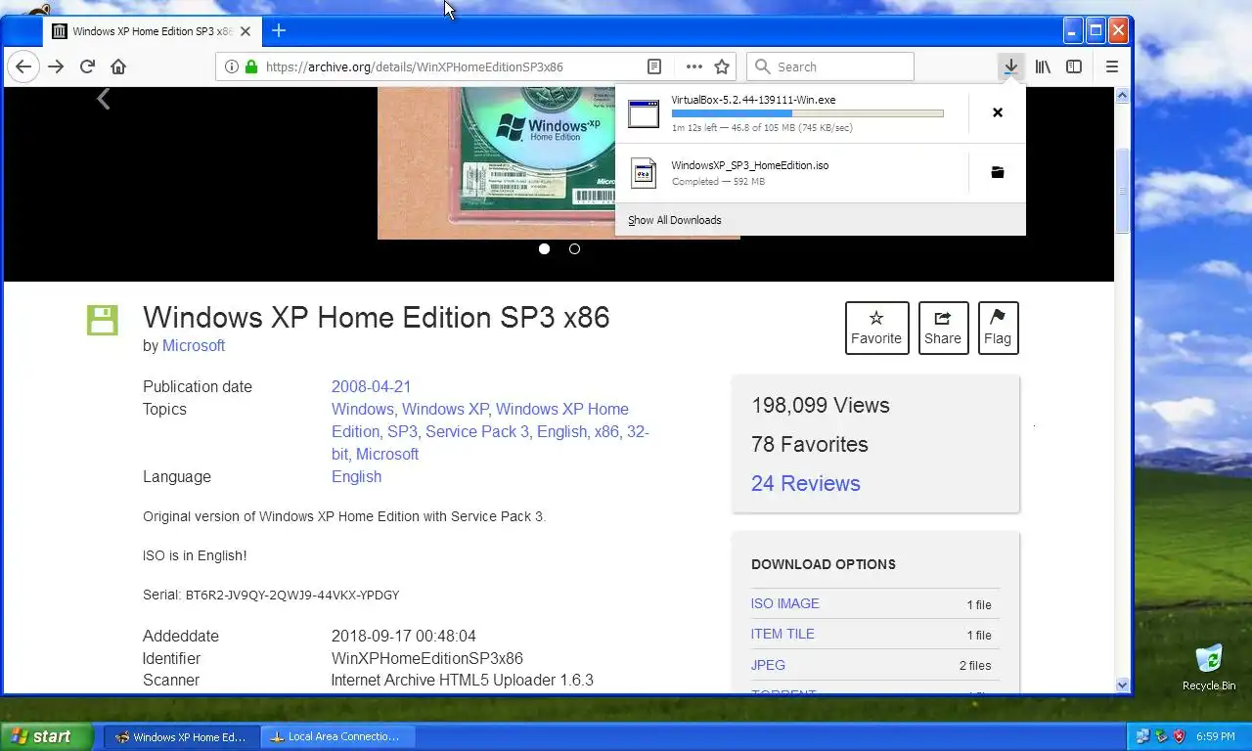
Task: Show sidebars toolbar button
Action: (x=1074, y=66)
